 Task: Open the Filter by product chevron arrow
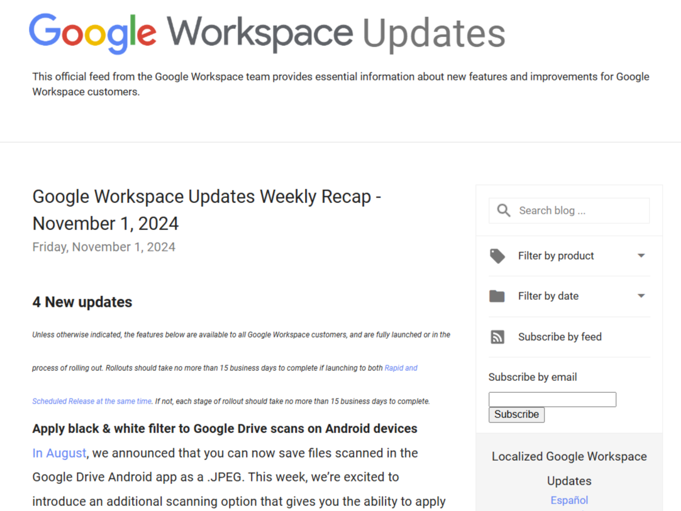tap(641, 256)
